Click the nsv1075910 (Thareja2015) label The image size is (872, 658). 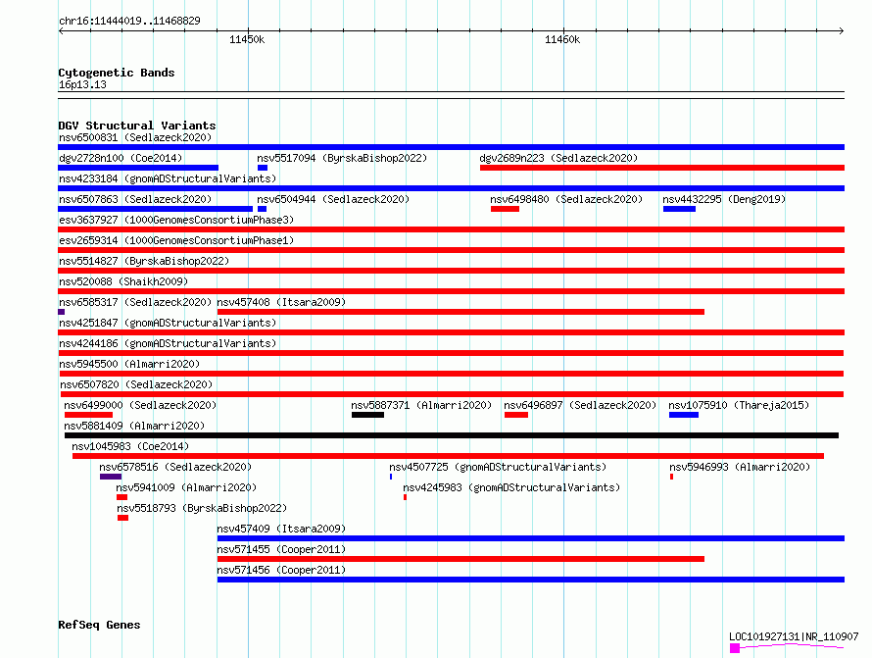pos(739,405)
